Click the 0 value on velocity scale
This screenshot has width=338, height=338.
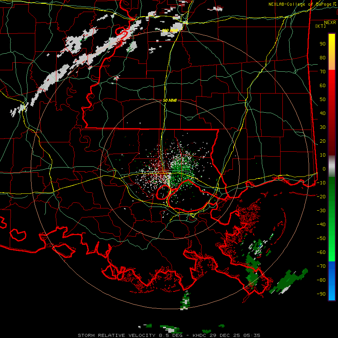coord(324,169)
